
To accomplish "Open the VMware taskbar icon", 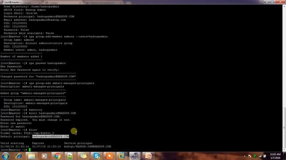I will tap(122, 156).
